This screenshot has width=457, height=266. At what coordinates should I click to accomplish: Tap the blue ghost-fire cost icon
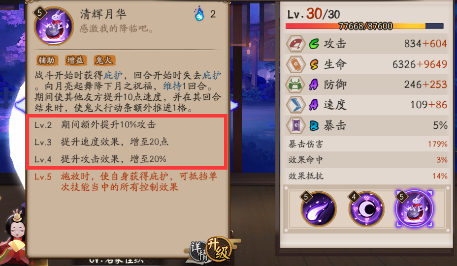click(199, 14)
